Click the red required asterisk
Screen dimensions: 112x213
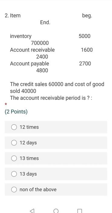click(x=6, y=104)
